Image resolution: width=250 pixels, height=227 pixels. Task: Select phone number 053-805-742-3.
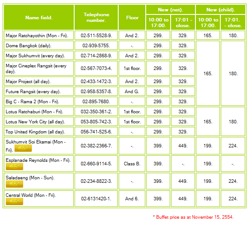click(x=96, y=122)
